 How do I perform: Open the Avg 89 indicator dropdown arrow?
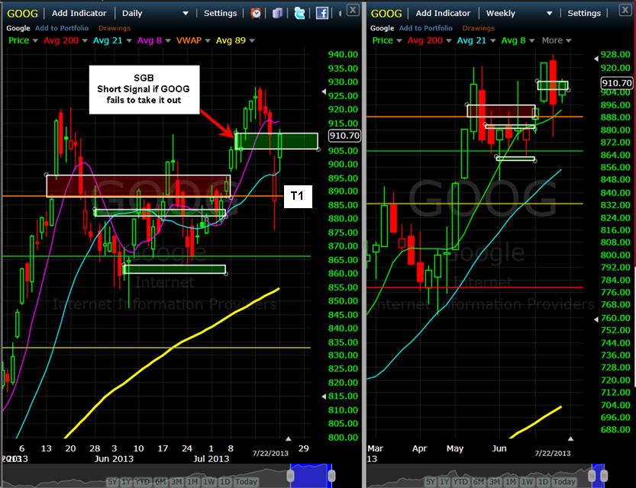click(252, 40)
